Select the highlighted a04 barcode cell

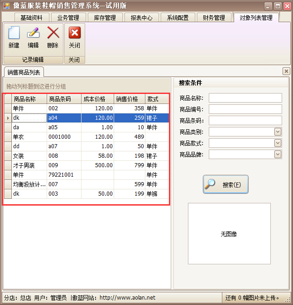64,118
